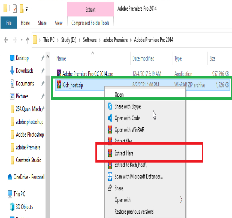The height and width of the screenshot is (218, 232).
Task: Open the recent locations dropdown arrow
Action: [x=22, y=40]
